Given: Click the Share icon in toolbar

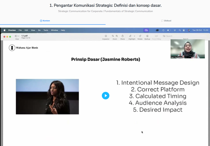Looking at the screenshot, I should click(123, 36).
